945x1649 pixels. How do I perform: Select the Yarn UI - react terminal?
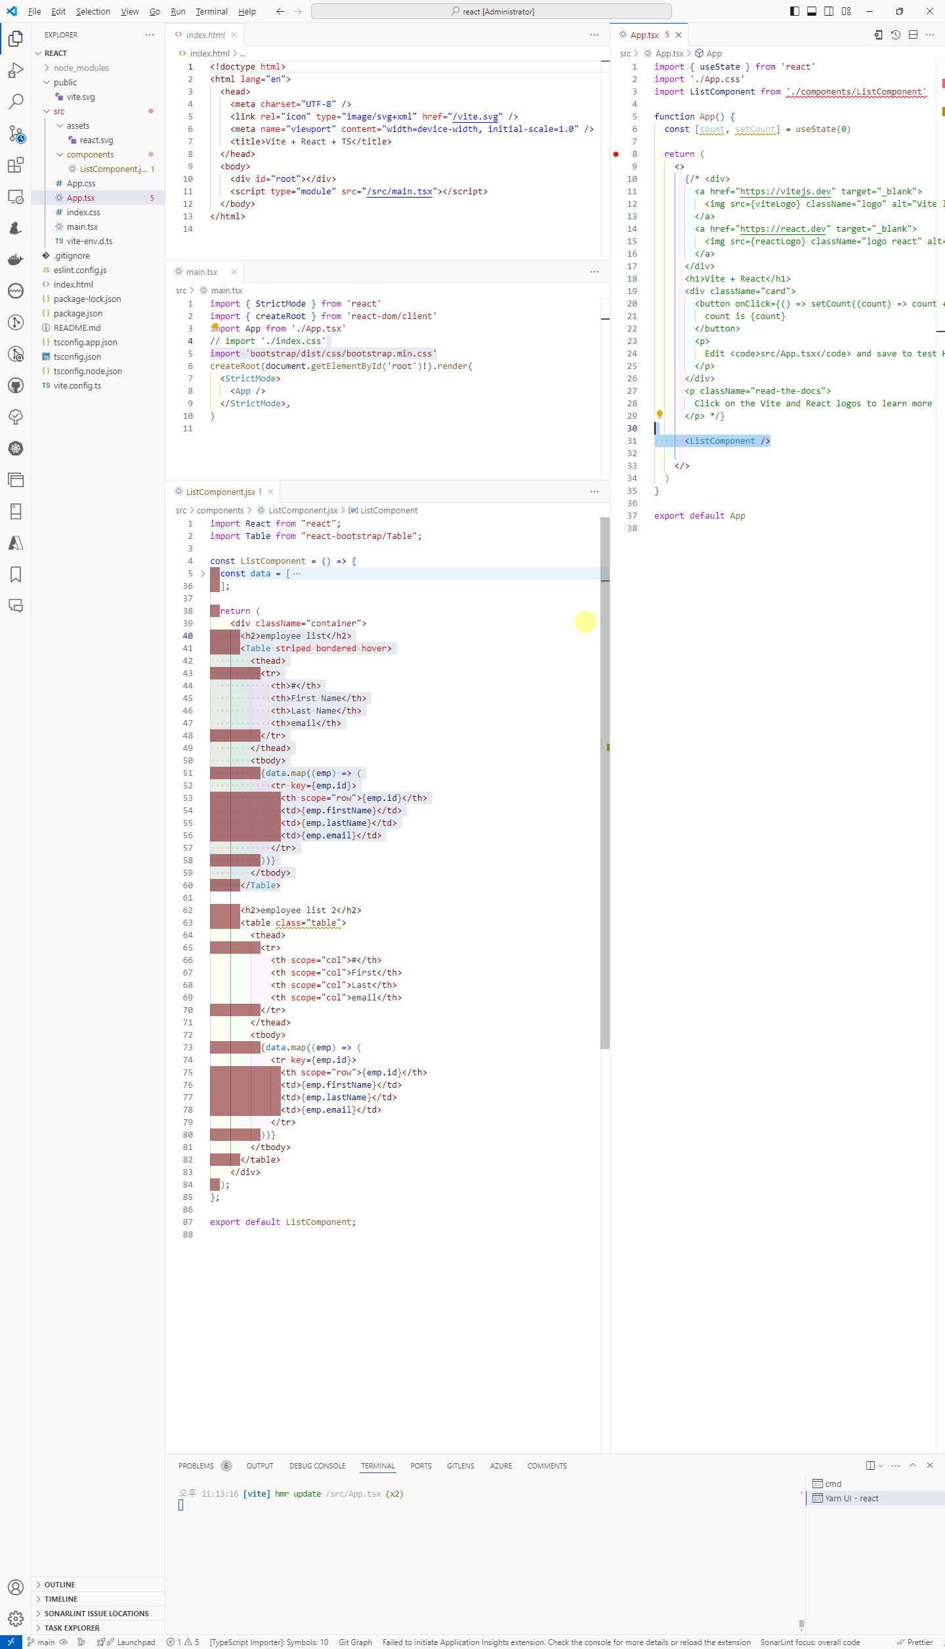coord(852,1498)
